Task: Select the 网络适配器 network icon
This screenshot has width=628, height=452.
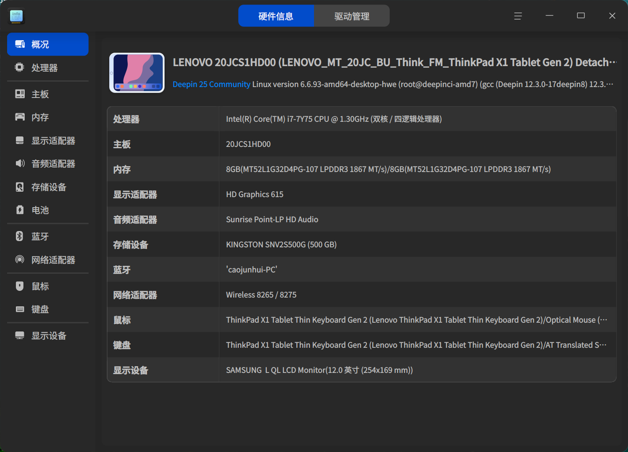Action: (x=20, y=259)
